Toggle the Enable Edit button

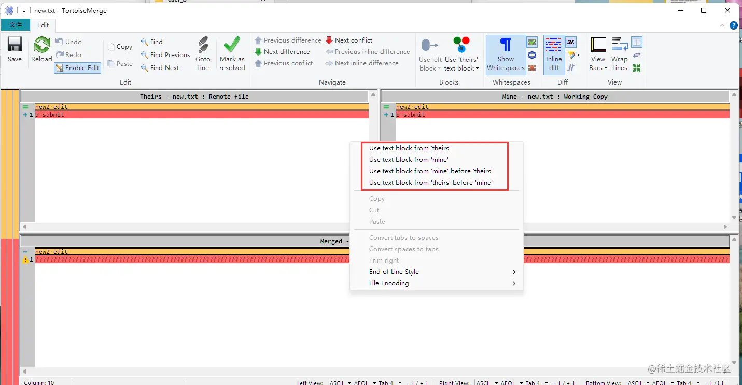77,67
